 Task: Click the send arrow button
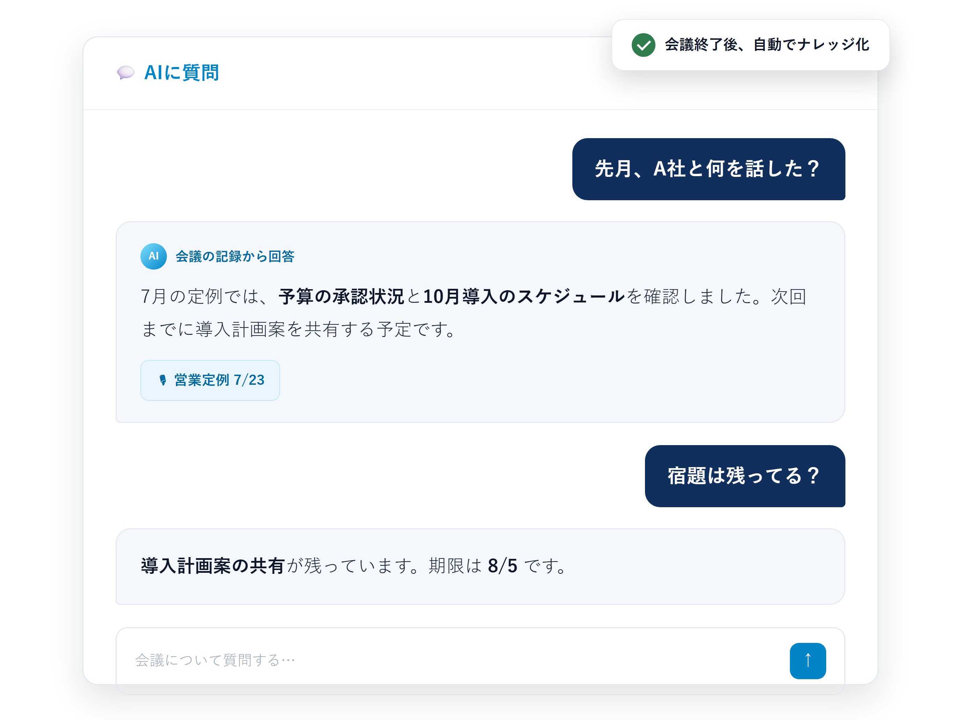(x=808, y=661)
